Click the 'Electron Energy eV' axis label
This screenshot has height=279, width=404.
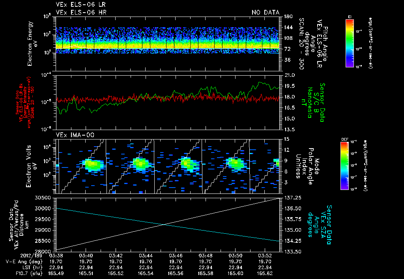(33, 44)
